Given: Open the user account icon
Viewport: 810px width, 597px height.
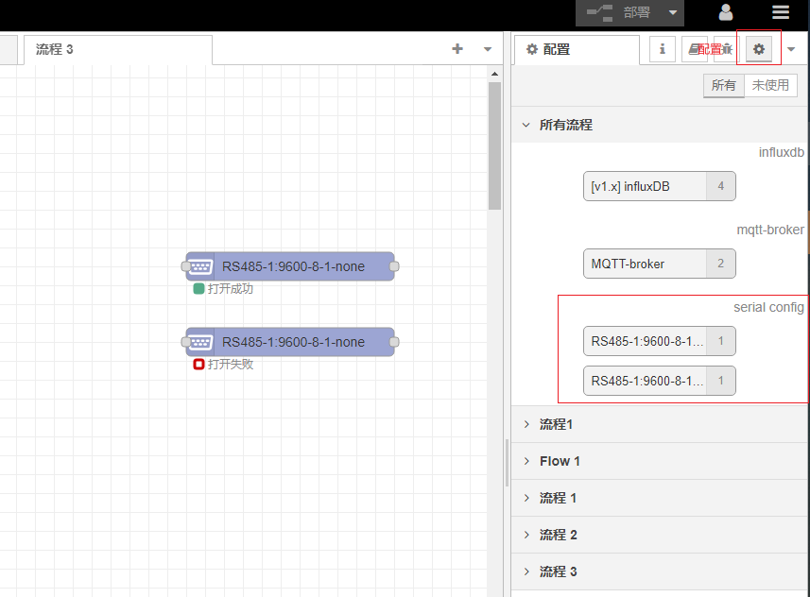Looking at the screenshot, I should (x=726, y=12).
